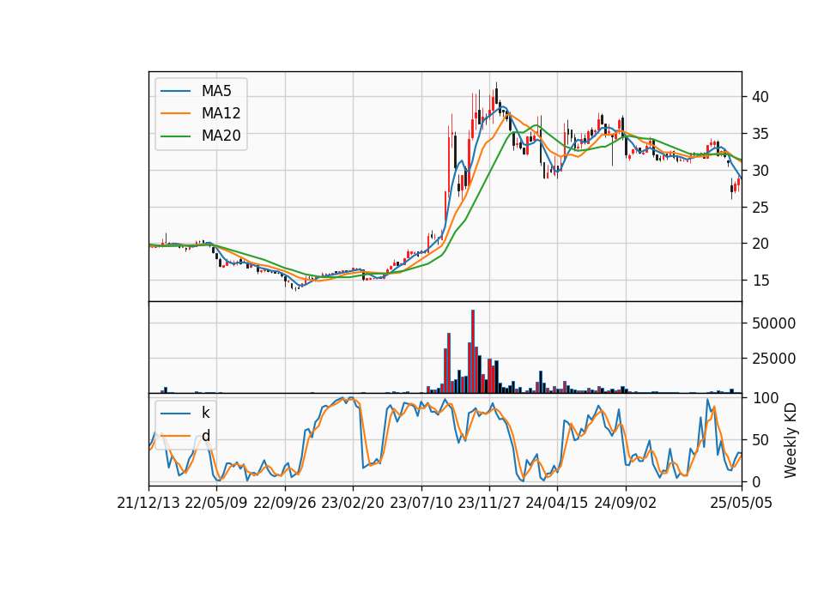Click the blue MA5 legend line

175,91
